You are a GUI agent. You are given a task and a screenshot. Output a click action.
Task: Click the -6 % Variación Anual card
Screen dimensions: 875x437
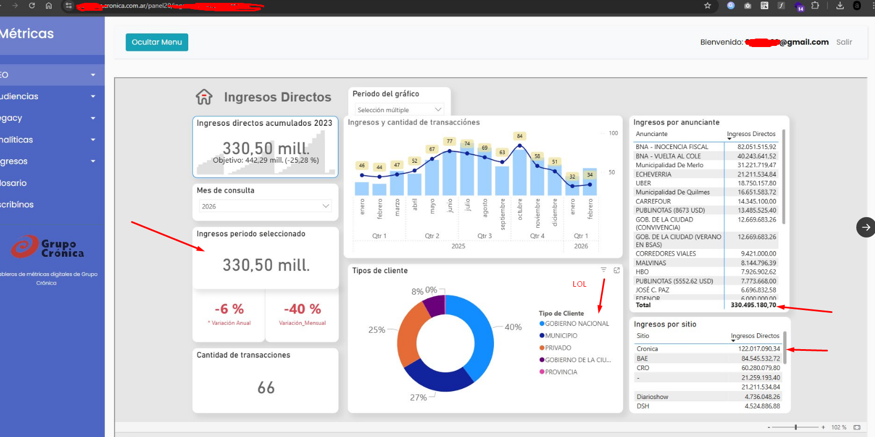tap(229, 315)
